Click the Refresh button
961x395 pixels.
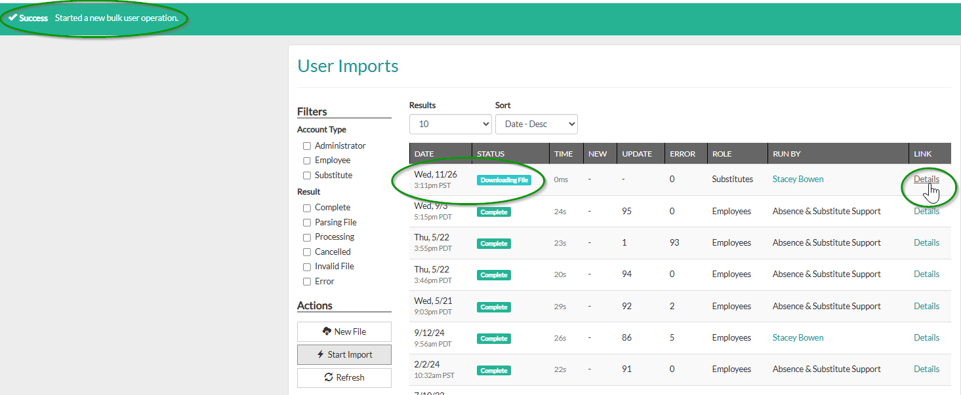coord(344,377)
